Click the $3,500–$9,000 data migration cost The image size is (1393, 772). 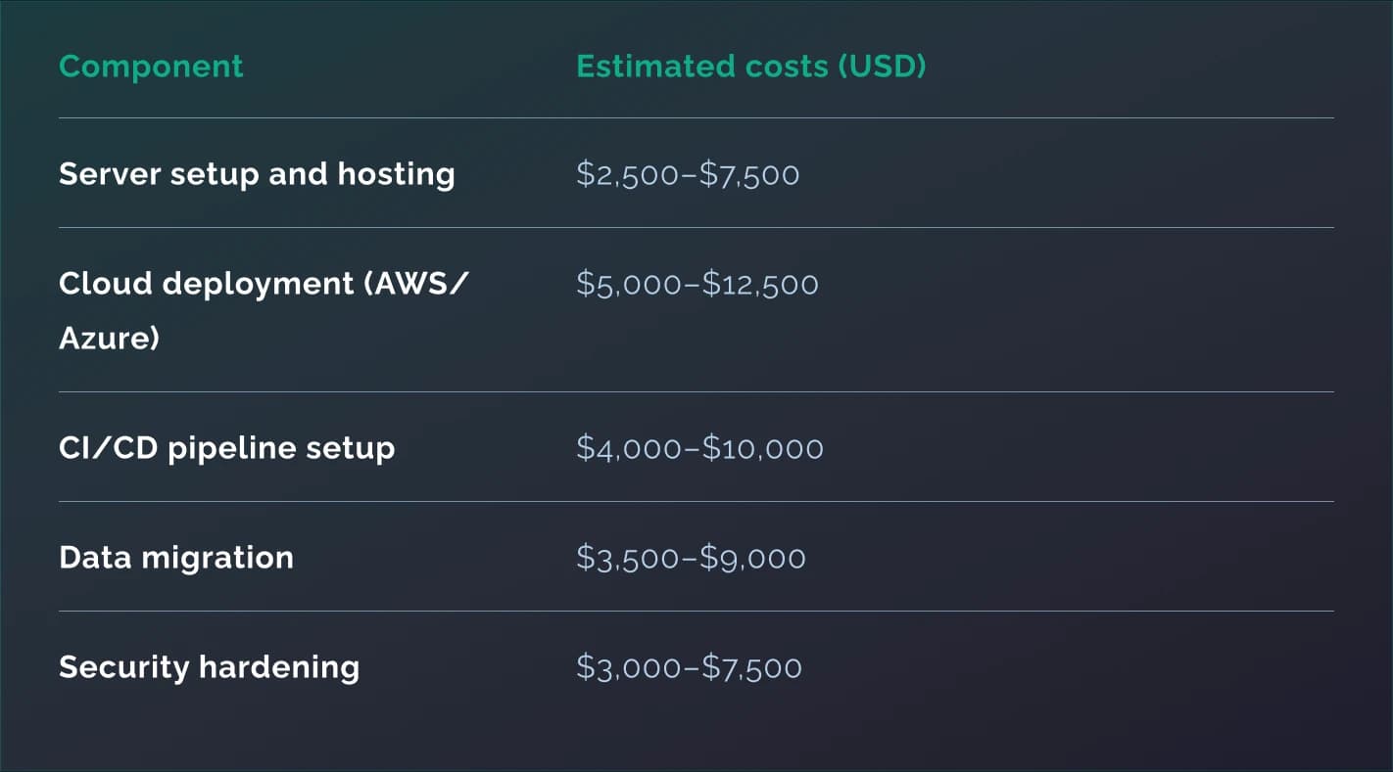691,558
